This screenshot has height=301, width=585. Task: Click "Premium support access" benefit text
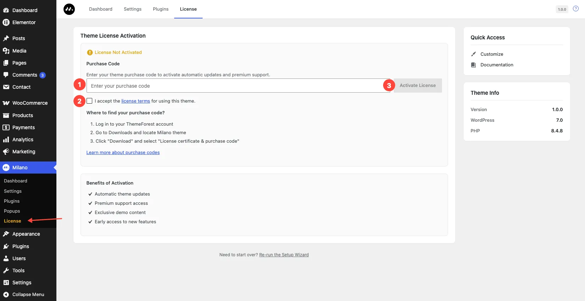click(121, 203)
